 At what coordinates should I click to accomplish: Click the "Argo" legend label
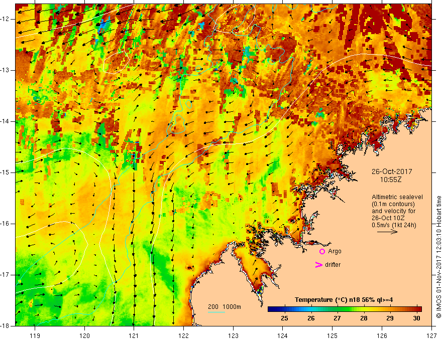tap(335, 251)
